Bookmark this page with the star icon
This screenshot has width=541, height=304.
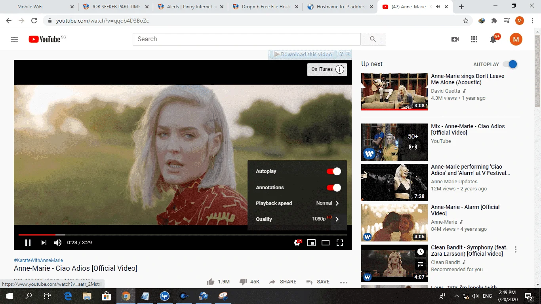[x=466, y=21]
